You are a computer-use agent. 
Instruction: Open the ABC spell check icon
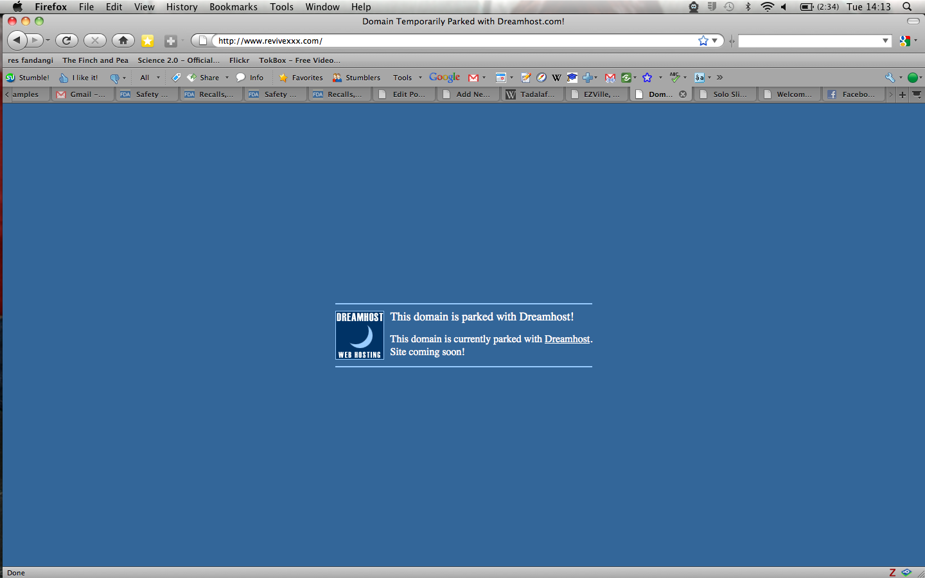pyautogui.click(x=674, y=78)
